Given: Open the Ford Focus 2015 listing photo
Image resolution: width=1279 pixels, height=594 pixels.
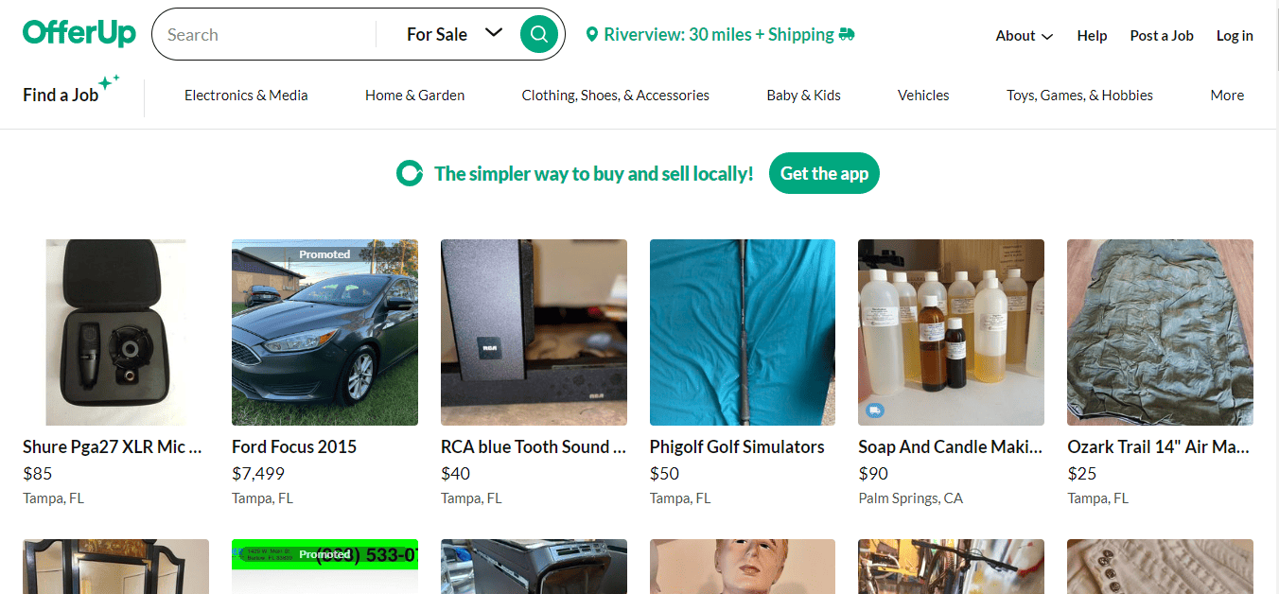Looking at the screenshot, I should pos(324,332).
